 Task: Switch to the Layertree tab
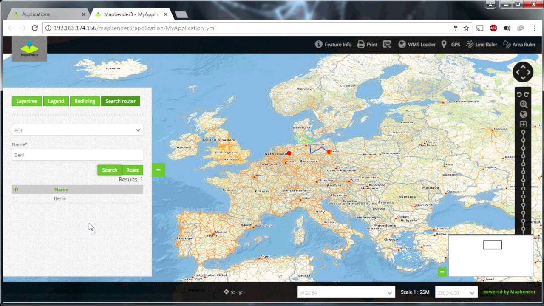(27, 101)
